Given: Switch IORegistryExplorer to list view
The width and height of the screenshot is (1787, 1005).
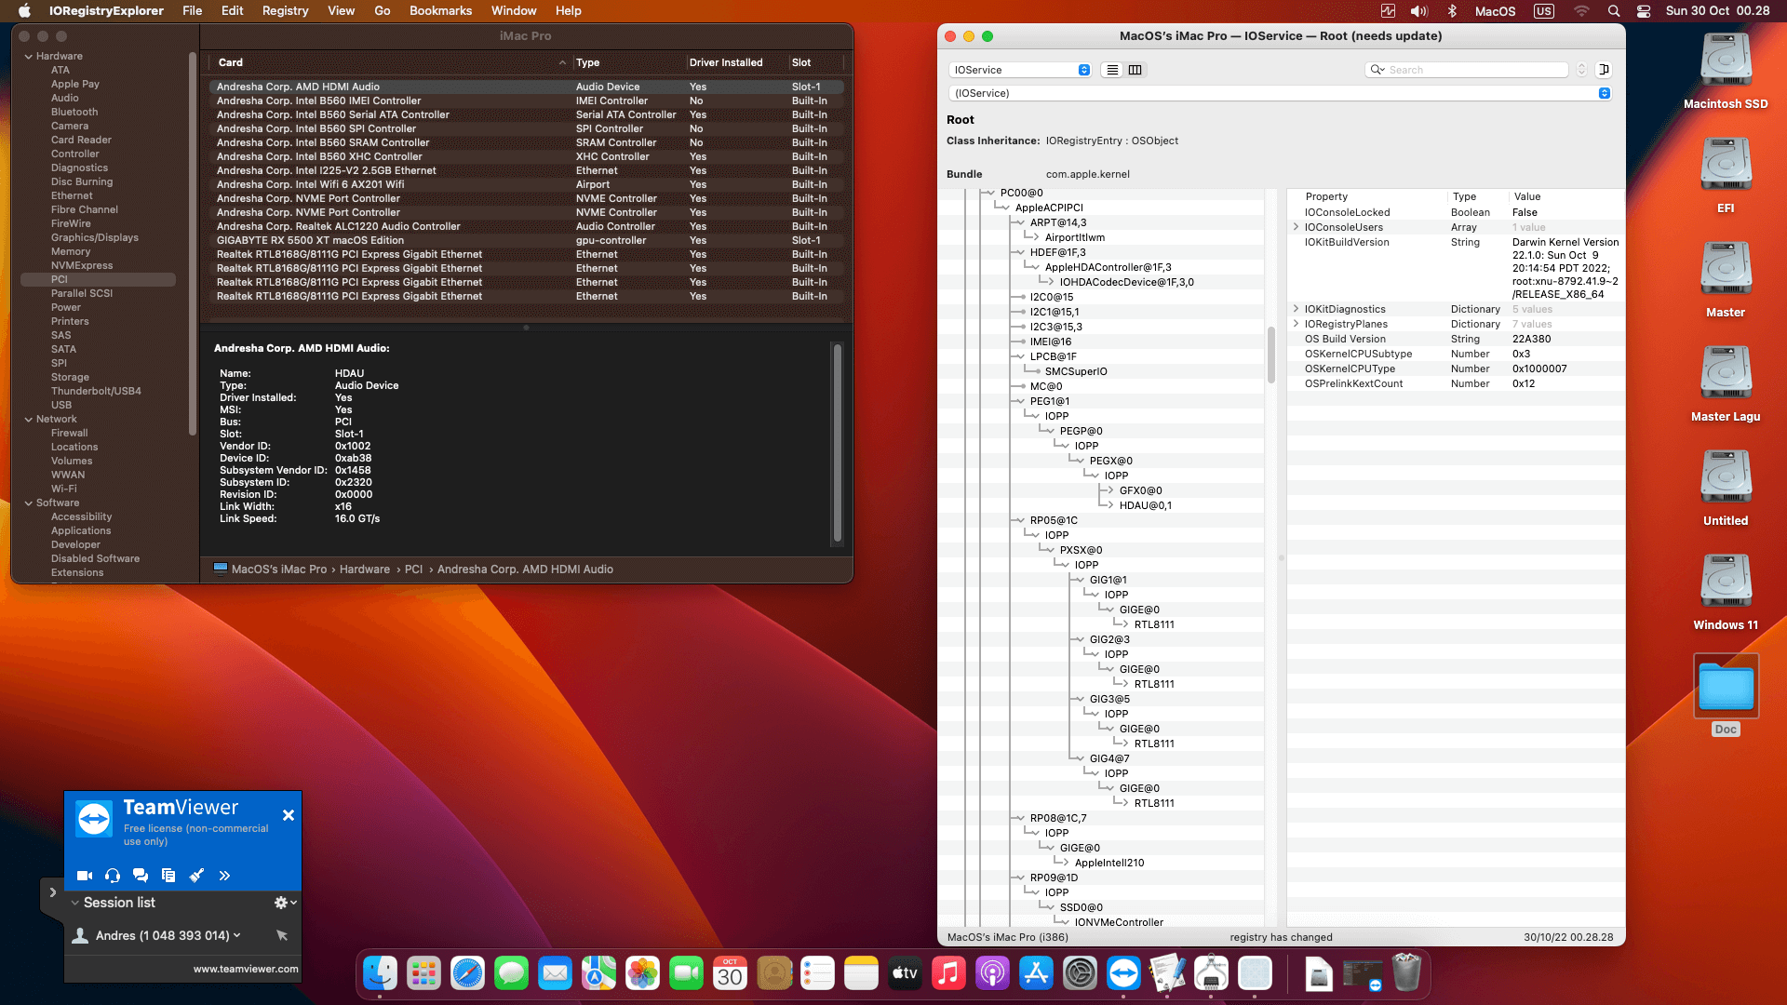Looking at the screenshot, I should click(1112, 70).
